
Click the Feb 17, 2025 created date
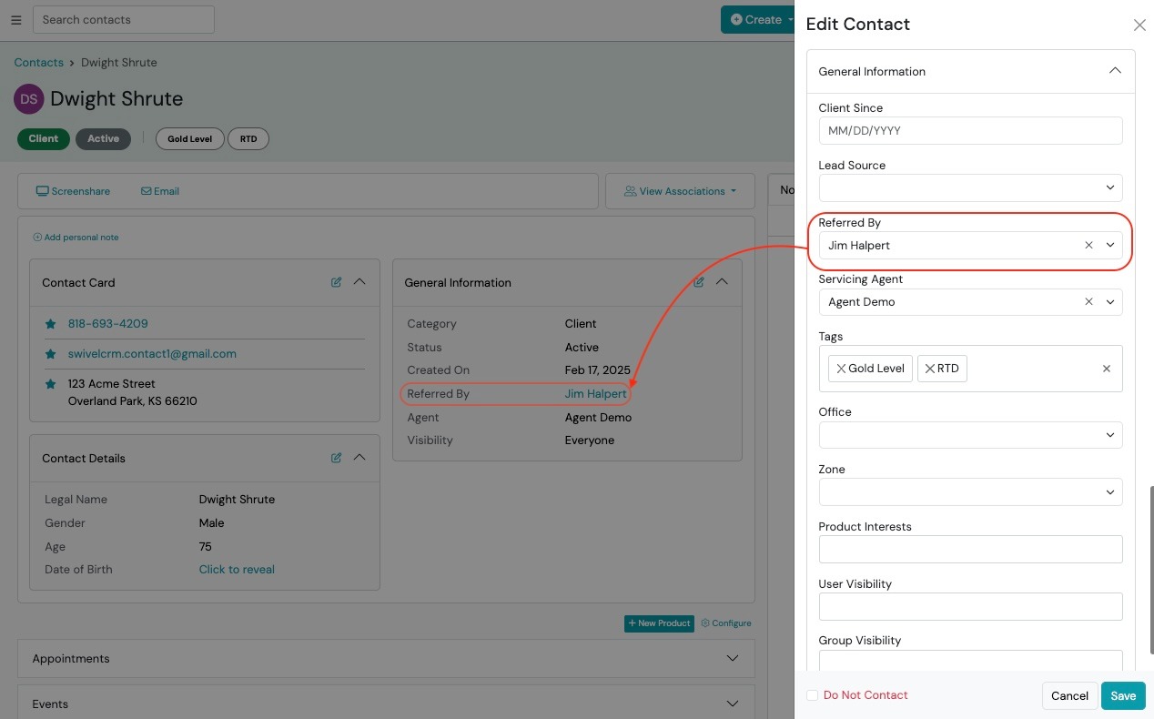point(597,370)
